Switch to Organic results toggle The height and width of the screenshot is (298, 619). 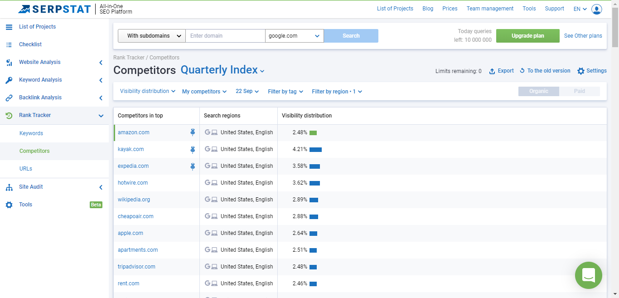[x=539, y=91]
